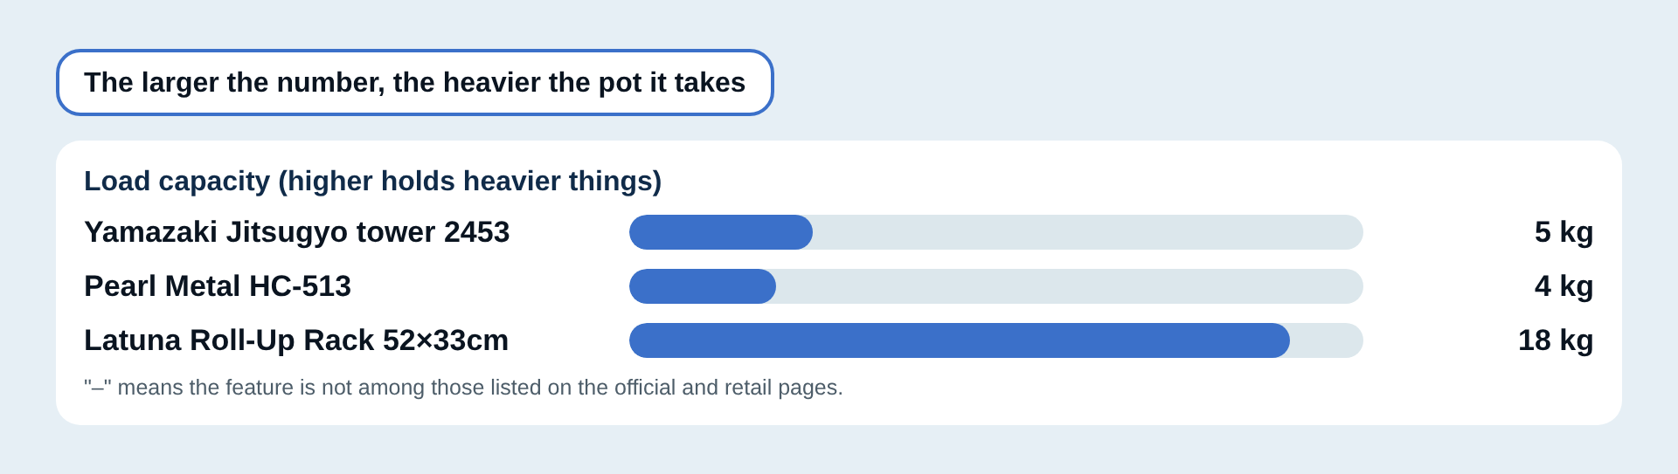
Task: Click the Latuna blue progress bar fill
Action: [x=960, y=340]
